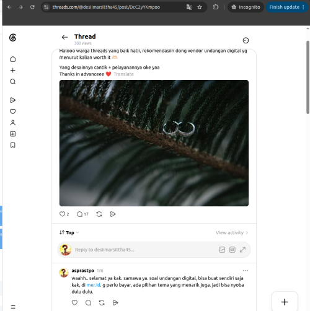
Task: Go back using the Thread back arrow
Action: pos(64,37)
